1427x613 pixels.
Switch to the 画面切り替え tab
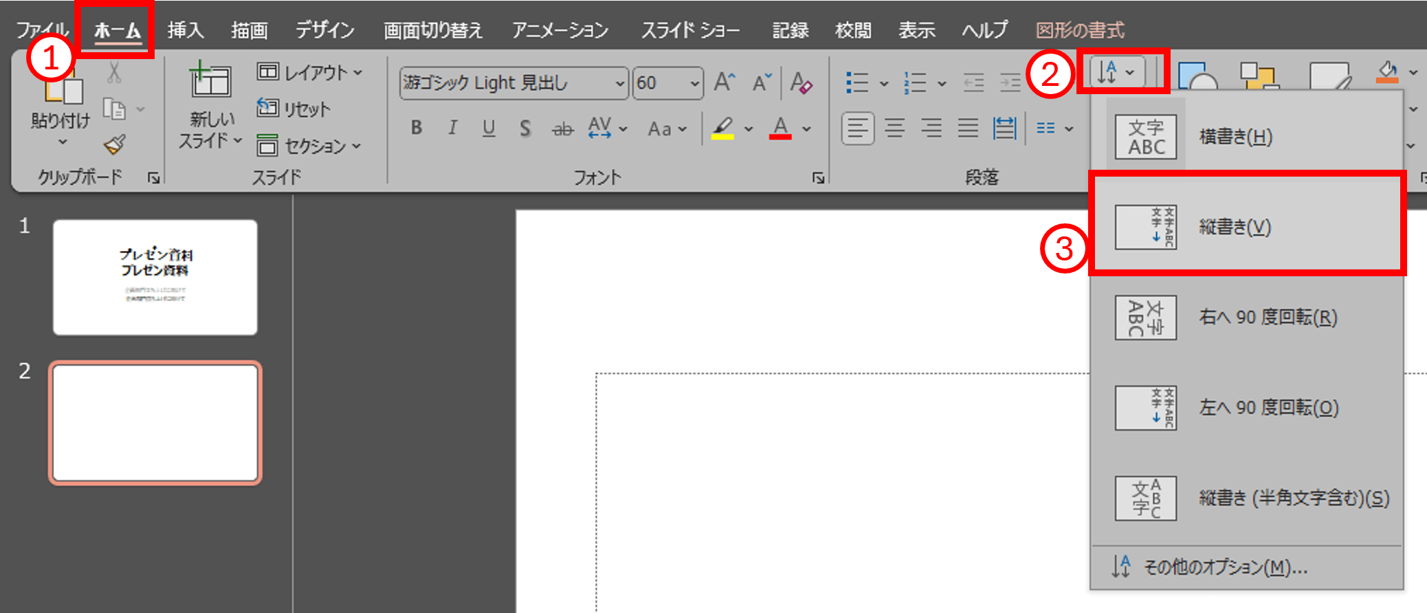433,30
